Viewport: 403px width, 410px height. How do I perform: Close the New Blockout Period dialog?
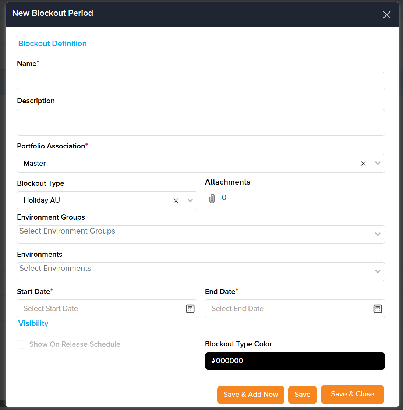click(x=386, y=15)
